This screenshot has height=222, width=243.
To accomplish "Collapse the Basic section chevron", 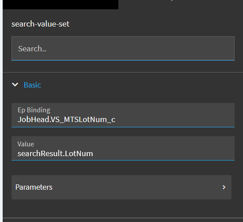I will [x=15, y=85].
